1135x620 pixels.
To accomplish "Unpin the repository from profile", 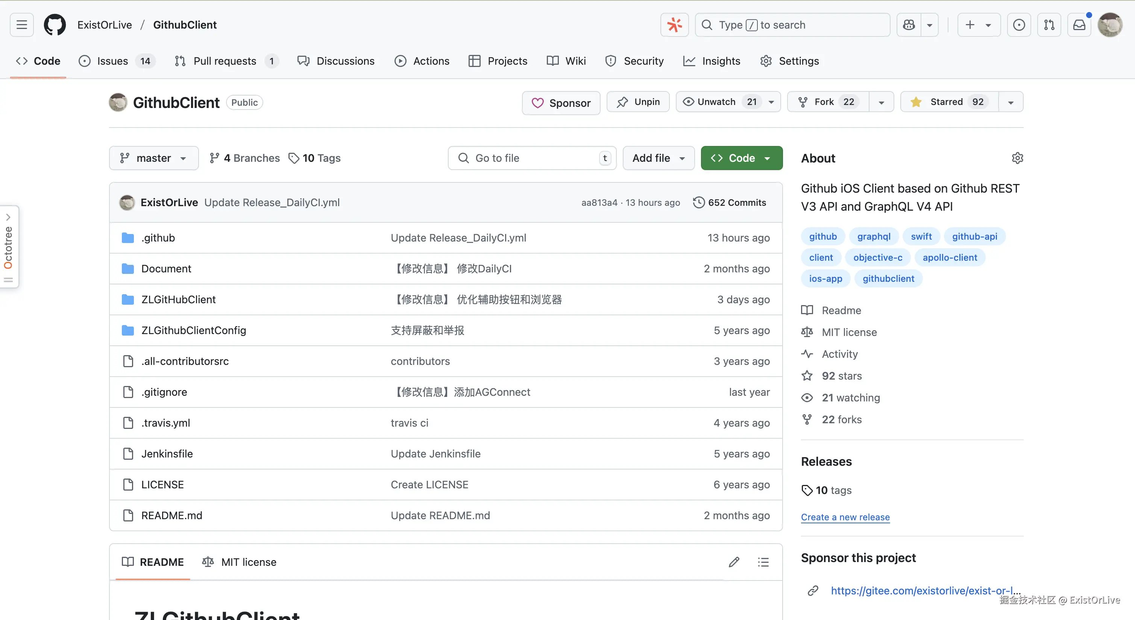I will 638,102.
